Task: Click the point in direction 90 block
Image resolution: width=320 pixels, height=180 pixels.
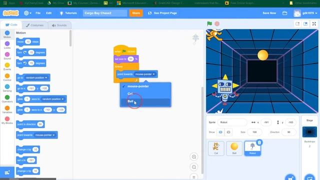Action: point(30,124)
